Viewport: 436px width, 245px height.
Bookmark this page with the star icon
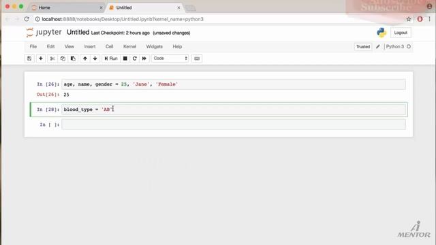409,19
